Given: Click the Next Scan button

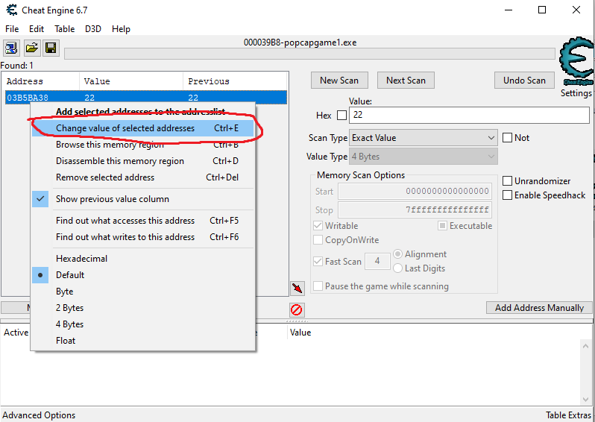Looking at the screenshot, I should pos(406,81).
